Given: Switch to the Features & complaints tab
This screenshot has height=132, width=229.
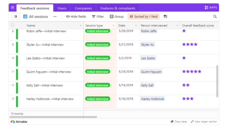Looking at the screenshot, I should [118, 8].
